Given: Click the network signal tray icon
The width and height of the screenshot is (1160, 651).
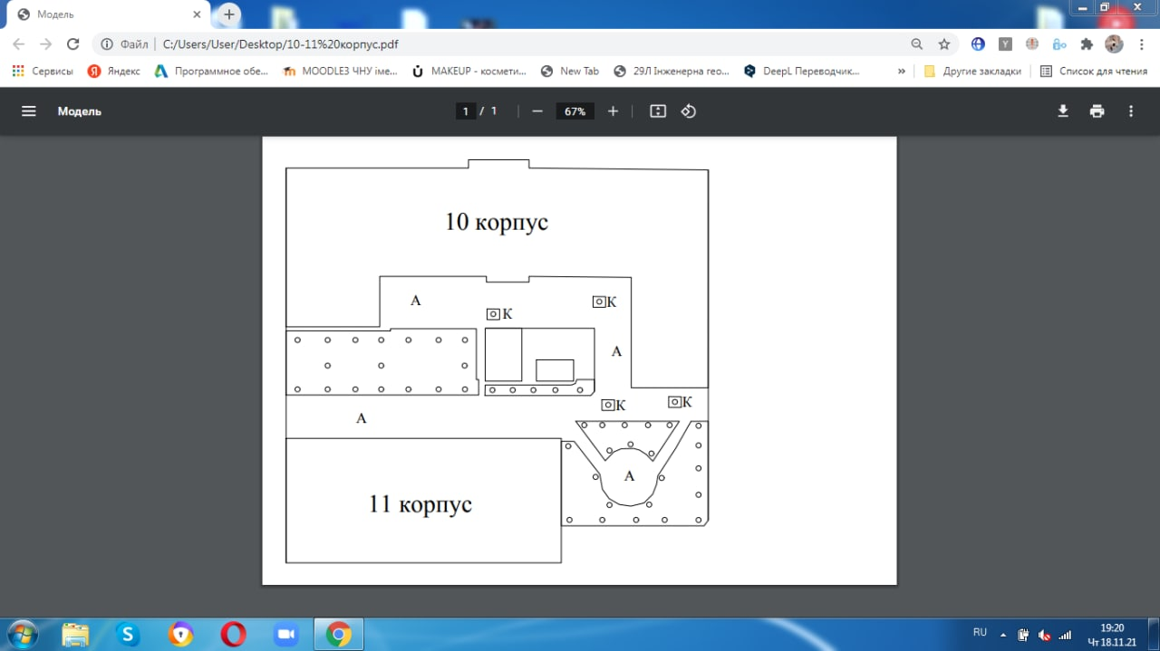Looking at the screenshot, I should click(x=1066, y=634).
